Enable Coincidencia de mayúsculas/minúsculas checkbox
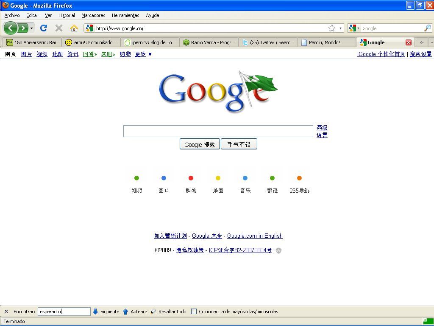Image resolution: width=434 pixels, height=326 pixels. click(194, 312)
